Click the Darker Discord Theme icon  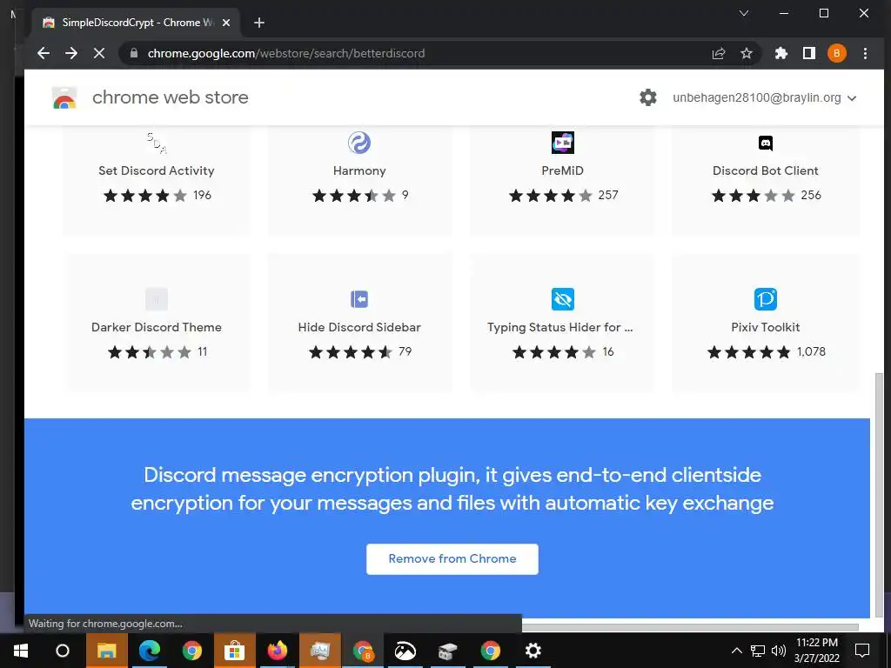(157, 299)
